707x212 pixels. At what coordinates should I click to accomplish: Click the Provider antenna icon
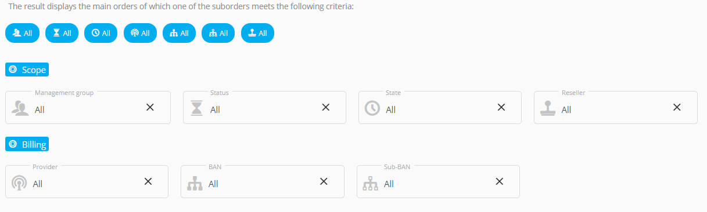pos(19,183)
